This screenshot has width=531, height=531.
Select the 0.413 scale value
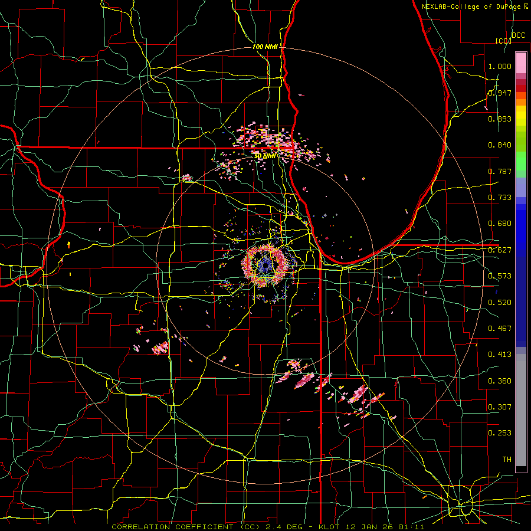coord(500,355)
